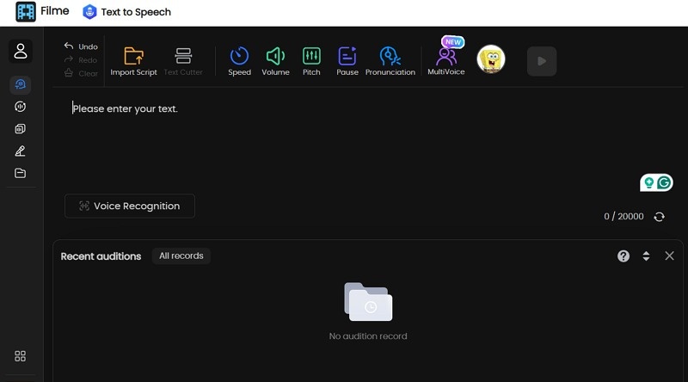Open the All records filter
Screen dimensions: 688x382
181,256
